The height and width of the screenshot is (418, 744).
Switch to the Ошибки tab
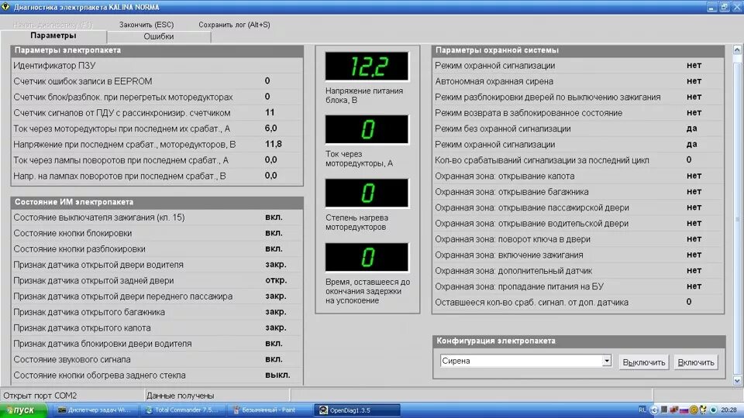pos(158,36)
